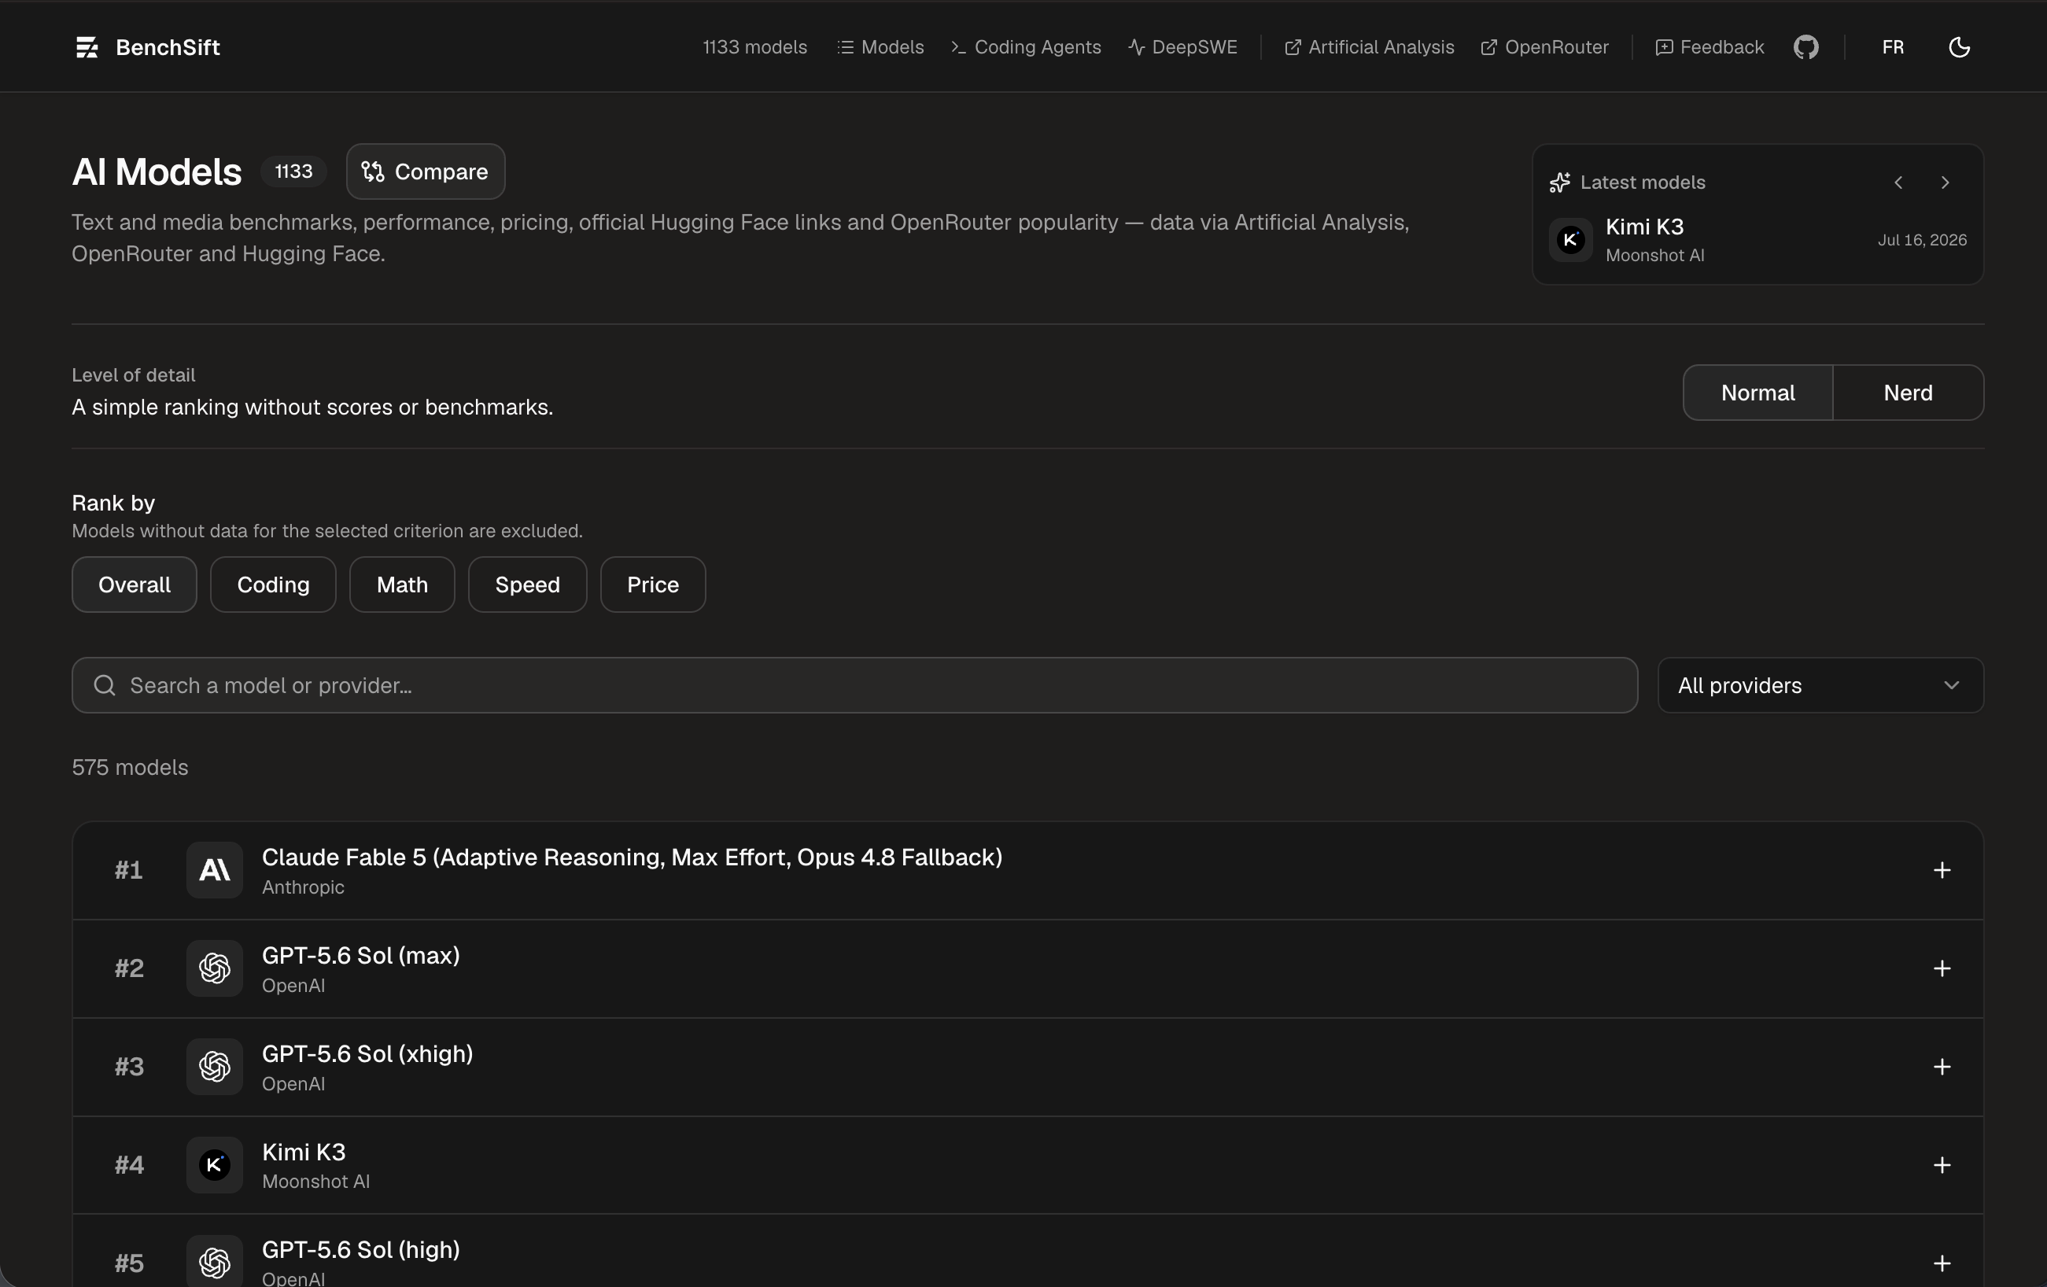Expand Claude Fable 5 row with plus
The image size is (2047, 1287).
pos(1942,871)
